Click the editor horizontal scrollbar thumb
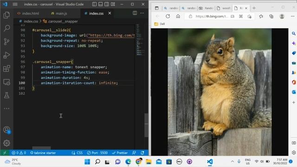 coord(41,148)
